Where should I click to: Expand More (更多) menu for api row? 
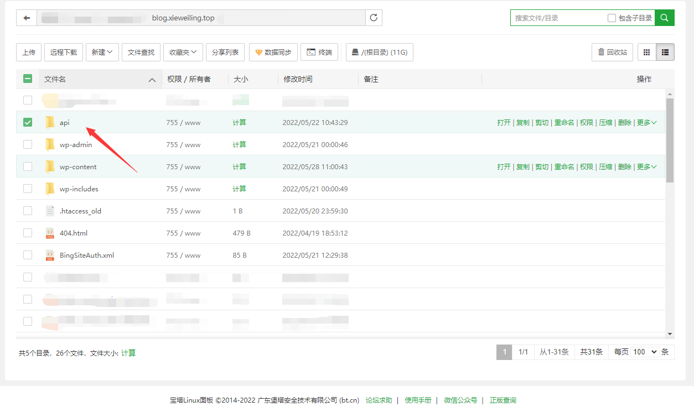pos(646,122)
